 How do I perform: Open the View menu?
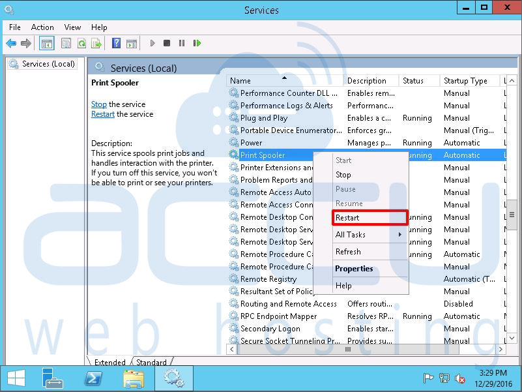point(72,27)
